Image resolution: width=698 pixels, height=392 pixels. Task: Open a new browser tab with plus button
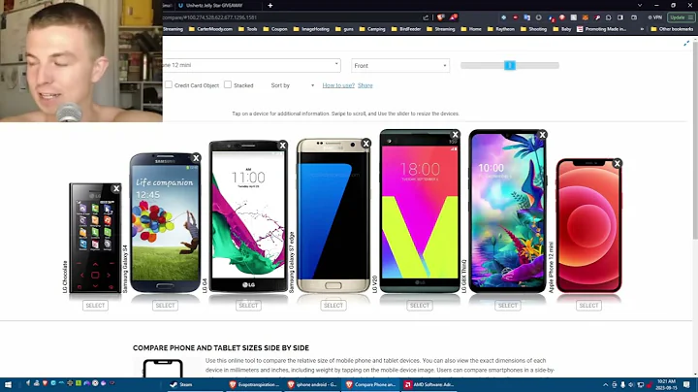tap(270, 6)
